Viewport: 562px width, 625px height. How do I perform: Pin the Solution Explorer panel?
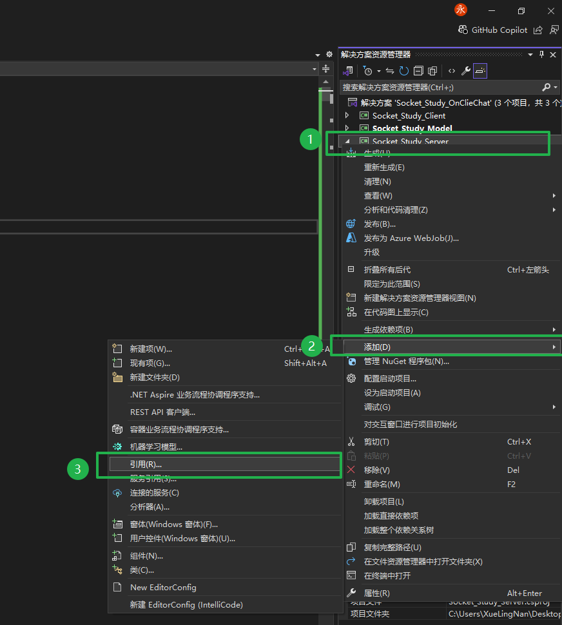[x=541, y=55]
